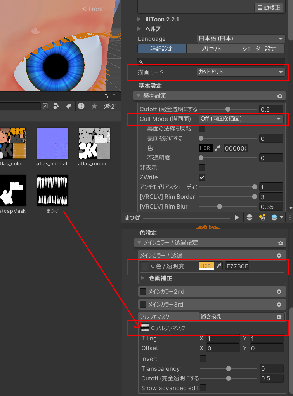293x396 pixels.
Task: Enable the メインカラー2nd checkbox
Action: pyautogui.click(x=143, y=292)
